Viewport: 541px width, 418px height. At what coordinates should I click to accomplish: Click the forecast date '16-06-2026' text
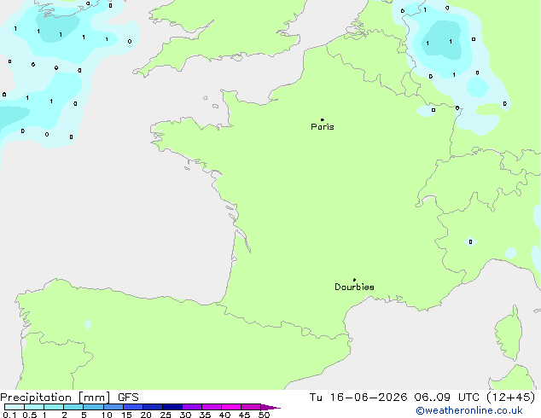(369, 398)
